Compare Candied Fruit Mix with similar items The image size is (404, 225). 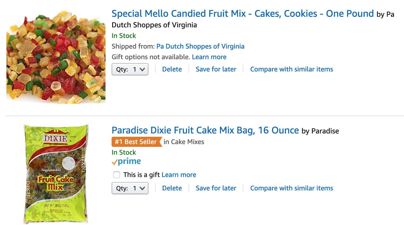click(292, 69)
